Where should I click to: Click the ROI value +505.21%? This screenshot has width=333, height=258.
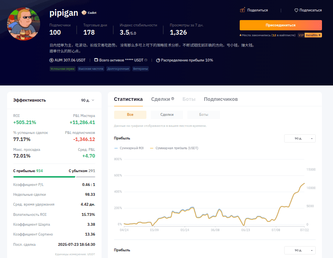click(25, 123)
